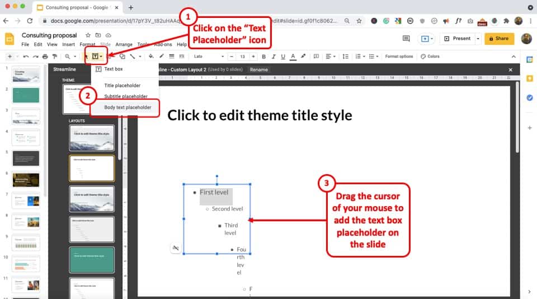Choose Subtitle placeholder option
The height and width of the screenshot is (299, 537).
click(125, 96)
